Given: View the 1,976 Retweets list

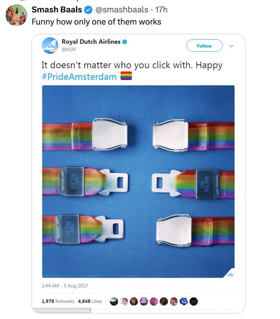Looking at the screenshot, I should tap(58, 301).
